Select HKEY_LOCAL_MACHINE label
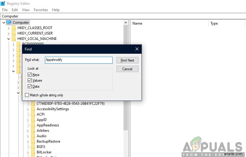This screenshot has width=246, height=157. [x=37, y=39]
